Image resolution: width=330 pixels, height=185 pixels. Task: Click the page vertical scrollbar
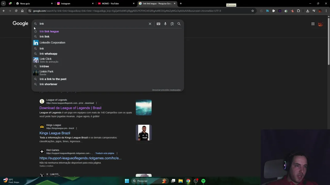(328, 41)
